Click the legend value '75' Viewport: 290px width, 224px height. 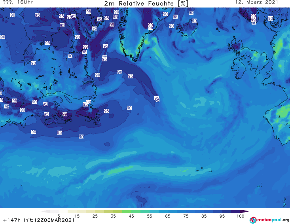(x=186, y=216)
